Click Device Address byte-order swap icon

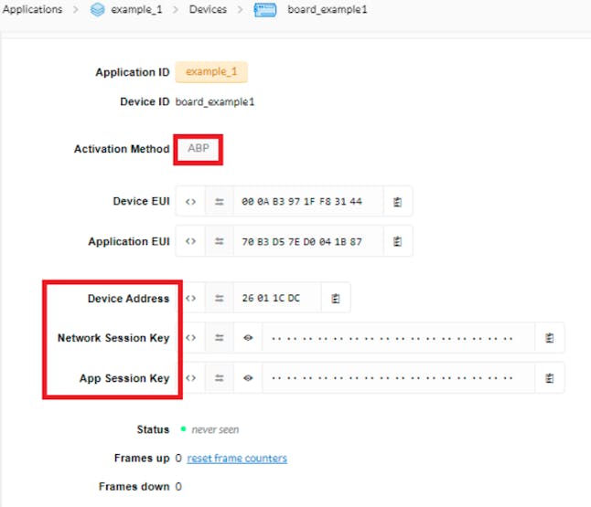220,298
